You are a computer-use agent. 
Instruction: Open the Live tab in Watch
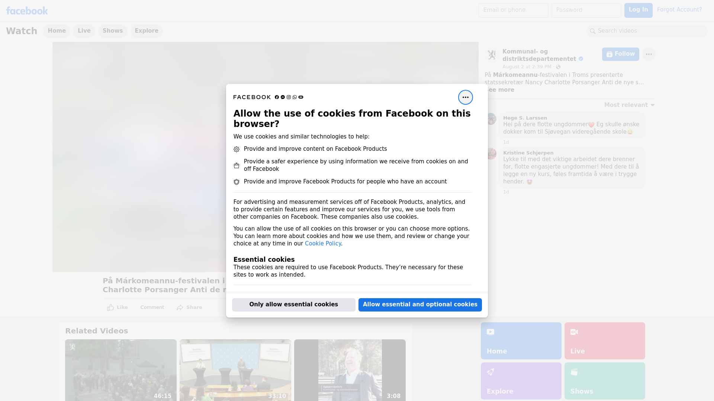coord(84,31)
